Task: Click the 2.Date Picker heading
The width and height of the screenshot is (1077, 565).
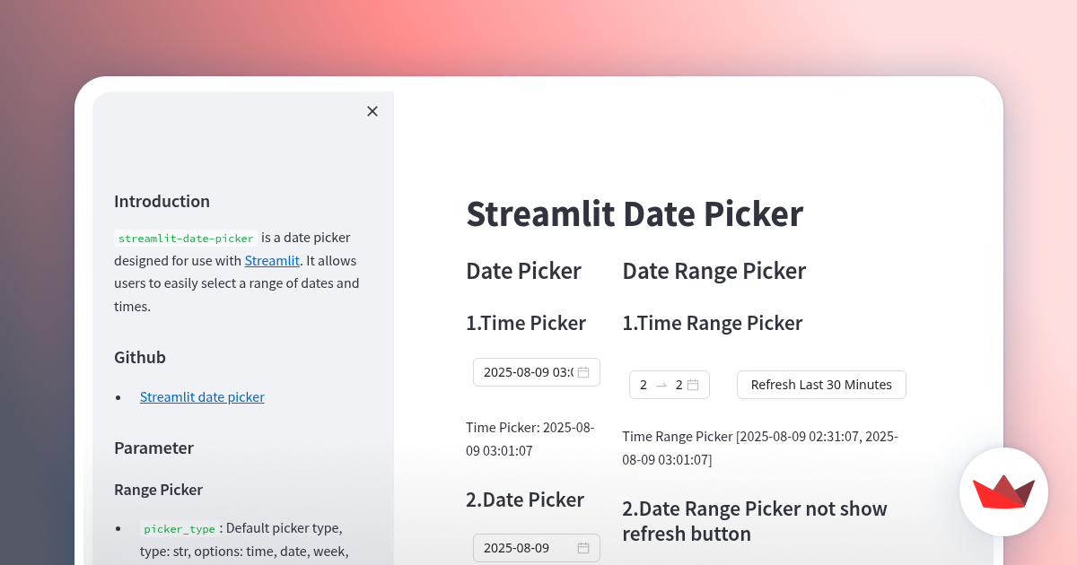Action: tap(525, 500)
